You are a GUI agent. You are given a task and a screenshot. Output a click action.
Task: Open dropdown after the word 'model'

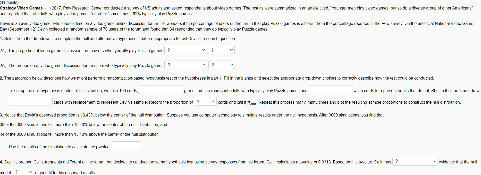click(x=23, y=172)
